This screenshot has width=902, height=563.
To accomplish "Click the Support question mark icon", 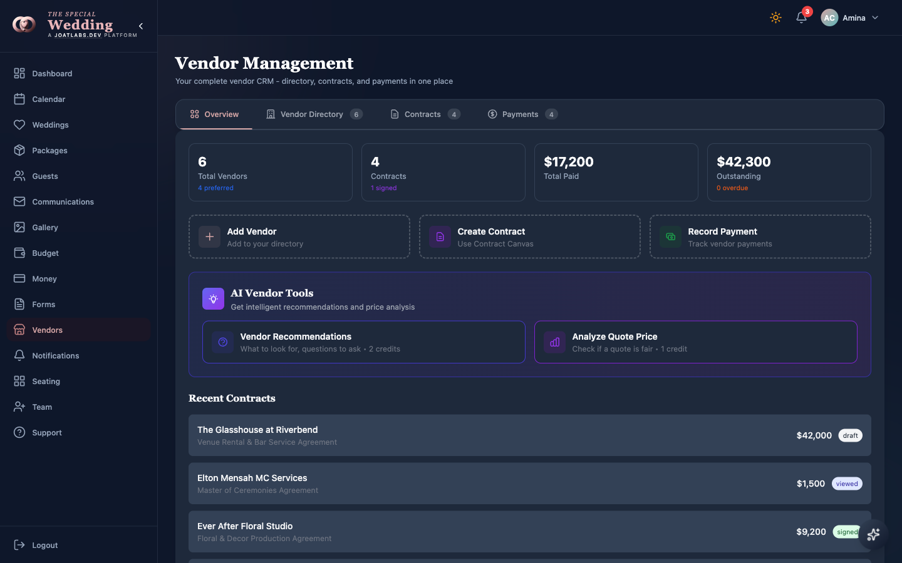I will coord(19,432).
